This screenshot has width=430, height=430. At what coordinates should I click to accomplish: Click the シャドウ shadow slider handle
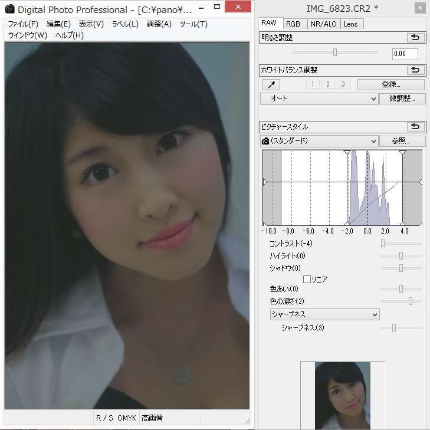401,268
